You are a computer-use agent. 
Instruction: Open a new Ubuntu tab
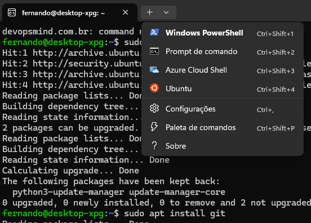pos(223,88)
